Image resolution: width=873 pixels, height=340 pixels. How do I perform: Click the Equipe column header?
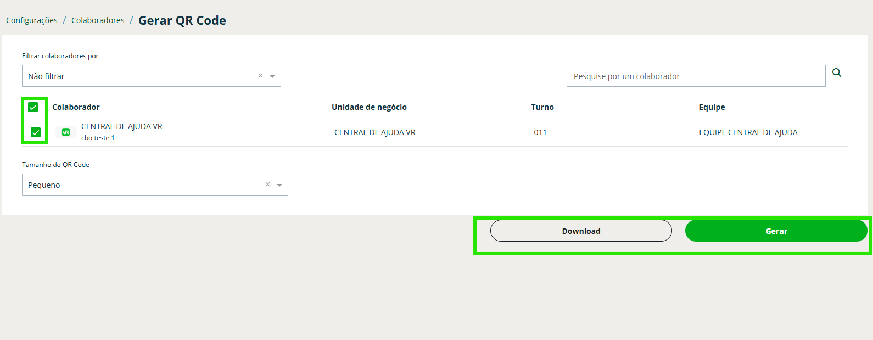(x=712, y=107)
